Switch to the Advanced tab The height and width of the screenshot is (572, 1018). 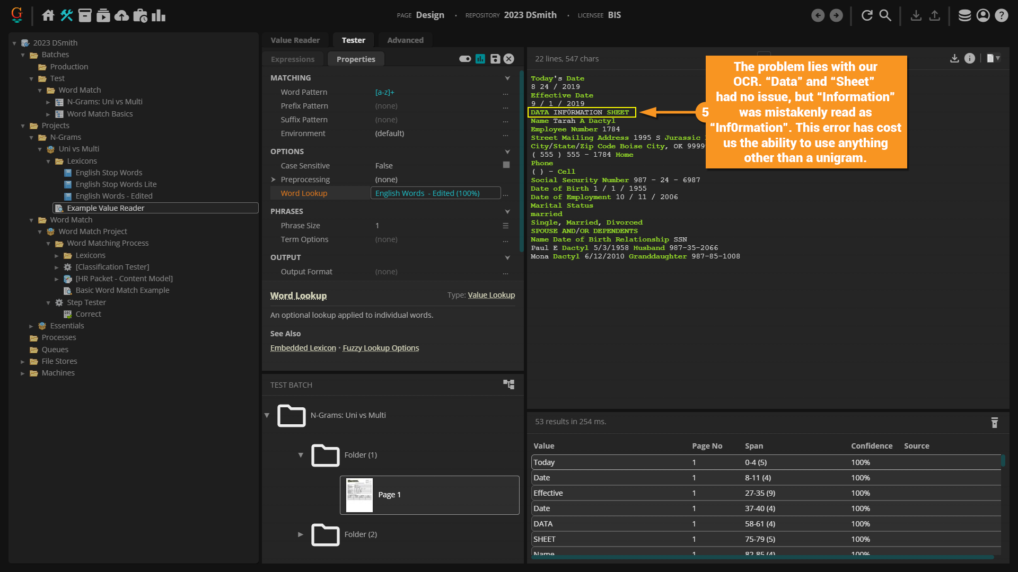(x=405, y=40)
